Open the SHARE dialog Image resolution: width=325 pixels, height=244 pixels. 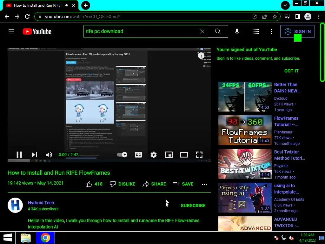[x=155, y=184]
